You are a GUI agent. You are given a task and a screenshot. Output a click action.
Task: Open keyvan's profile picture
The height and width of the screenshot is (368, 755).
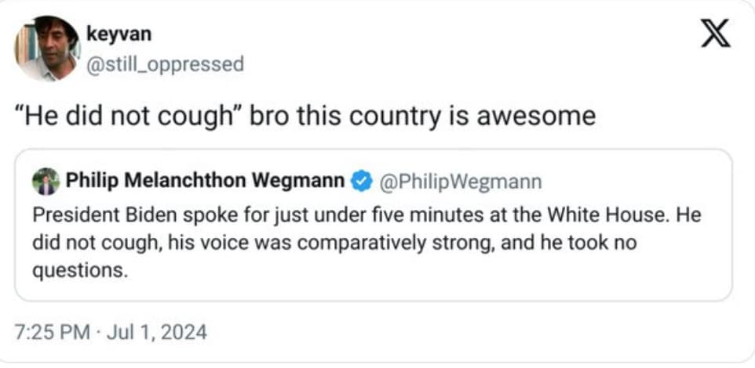click(47, 47)
